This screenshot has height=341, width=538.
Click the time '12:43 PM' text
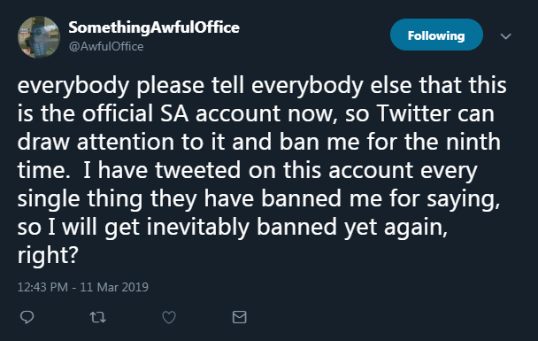click(x=42, y=287)
